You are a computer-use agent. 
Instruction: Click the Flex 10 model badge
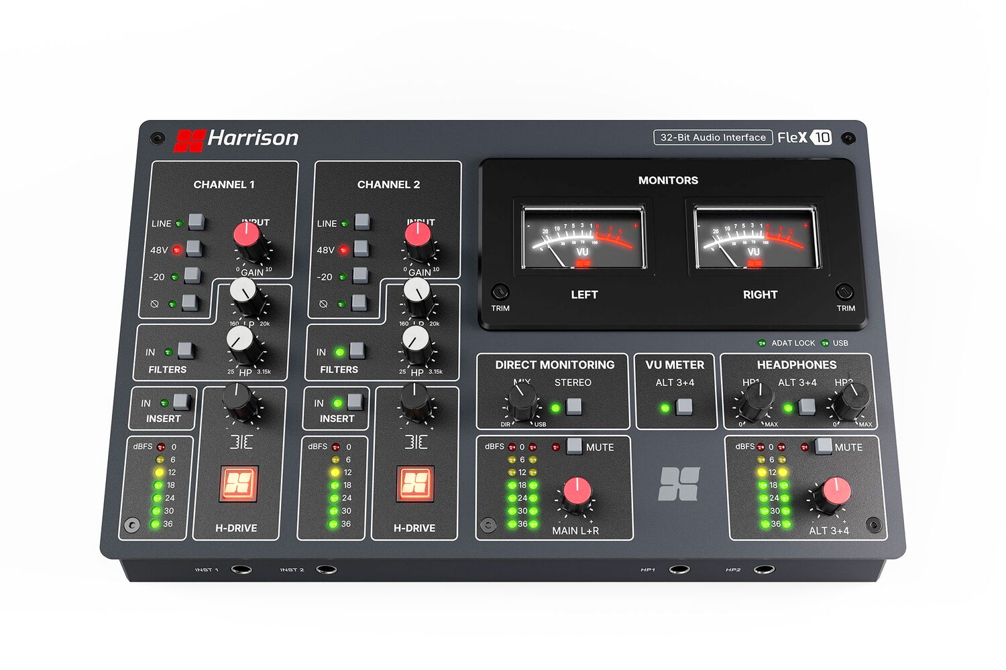pos(805,137)
